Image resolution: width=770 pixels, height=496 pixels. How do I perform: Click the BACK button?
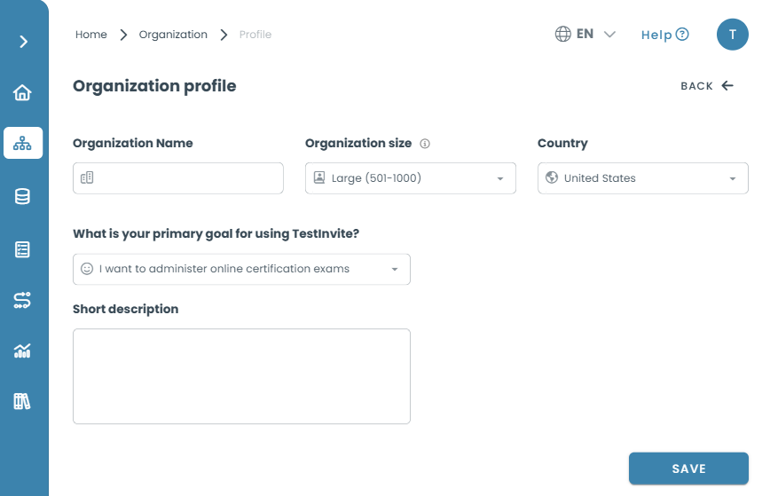click(x=707, y=86)
